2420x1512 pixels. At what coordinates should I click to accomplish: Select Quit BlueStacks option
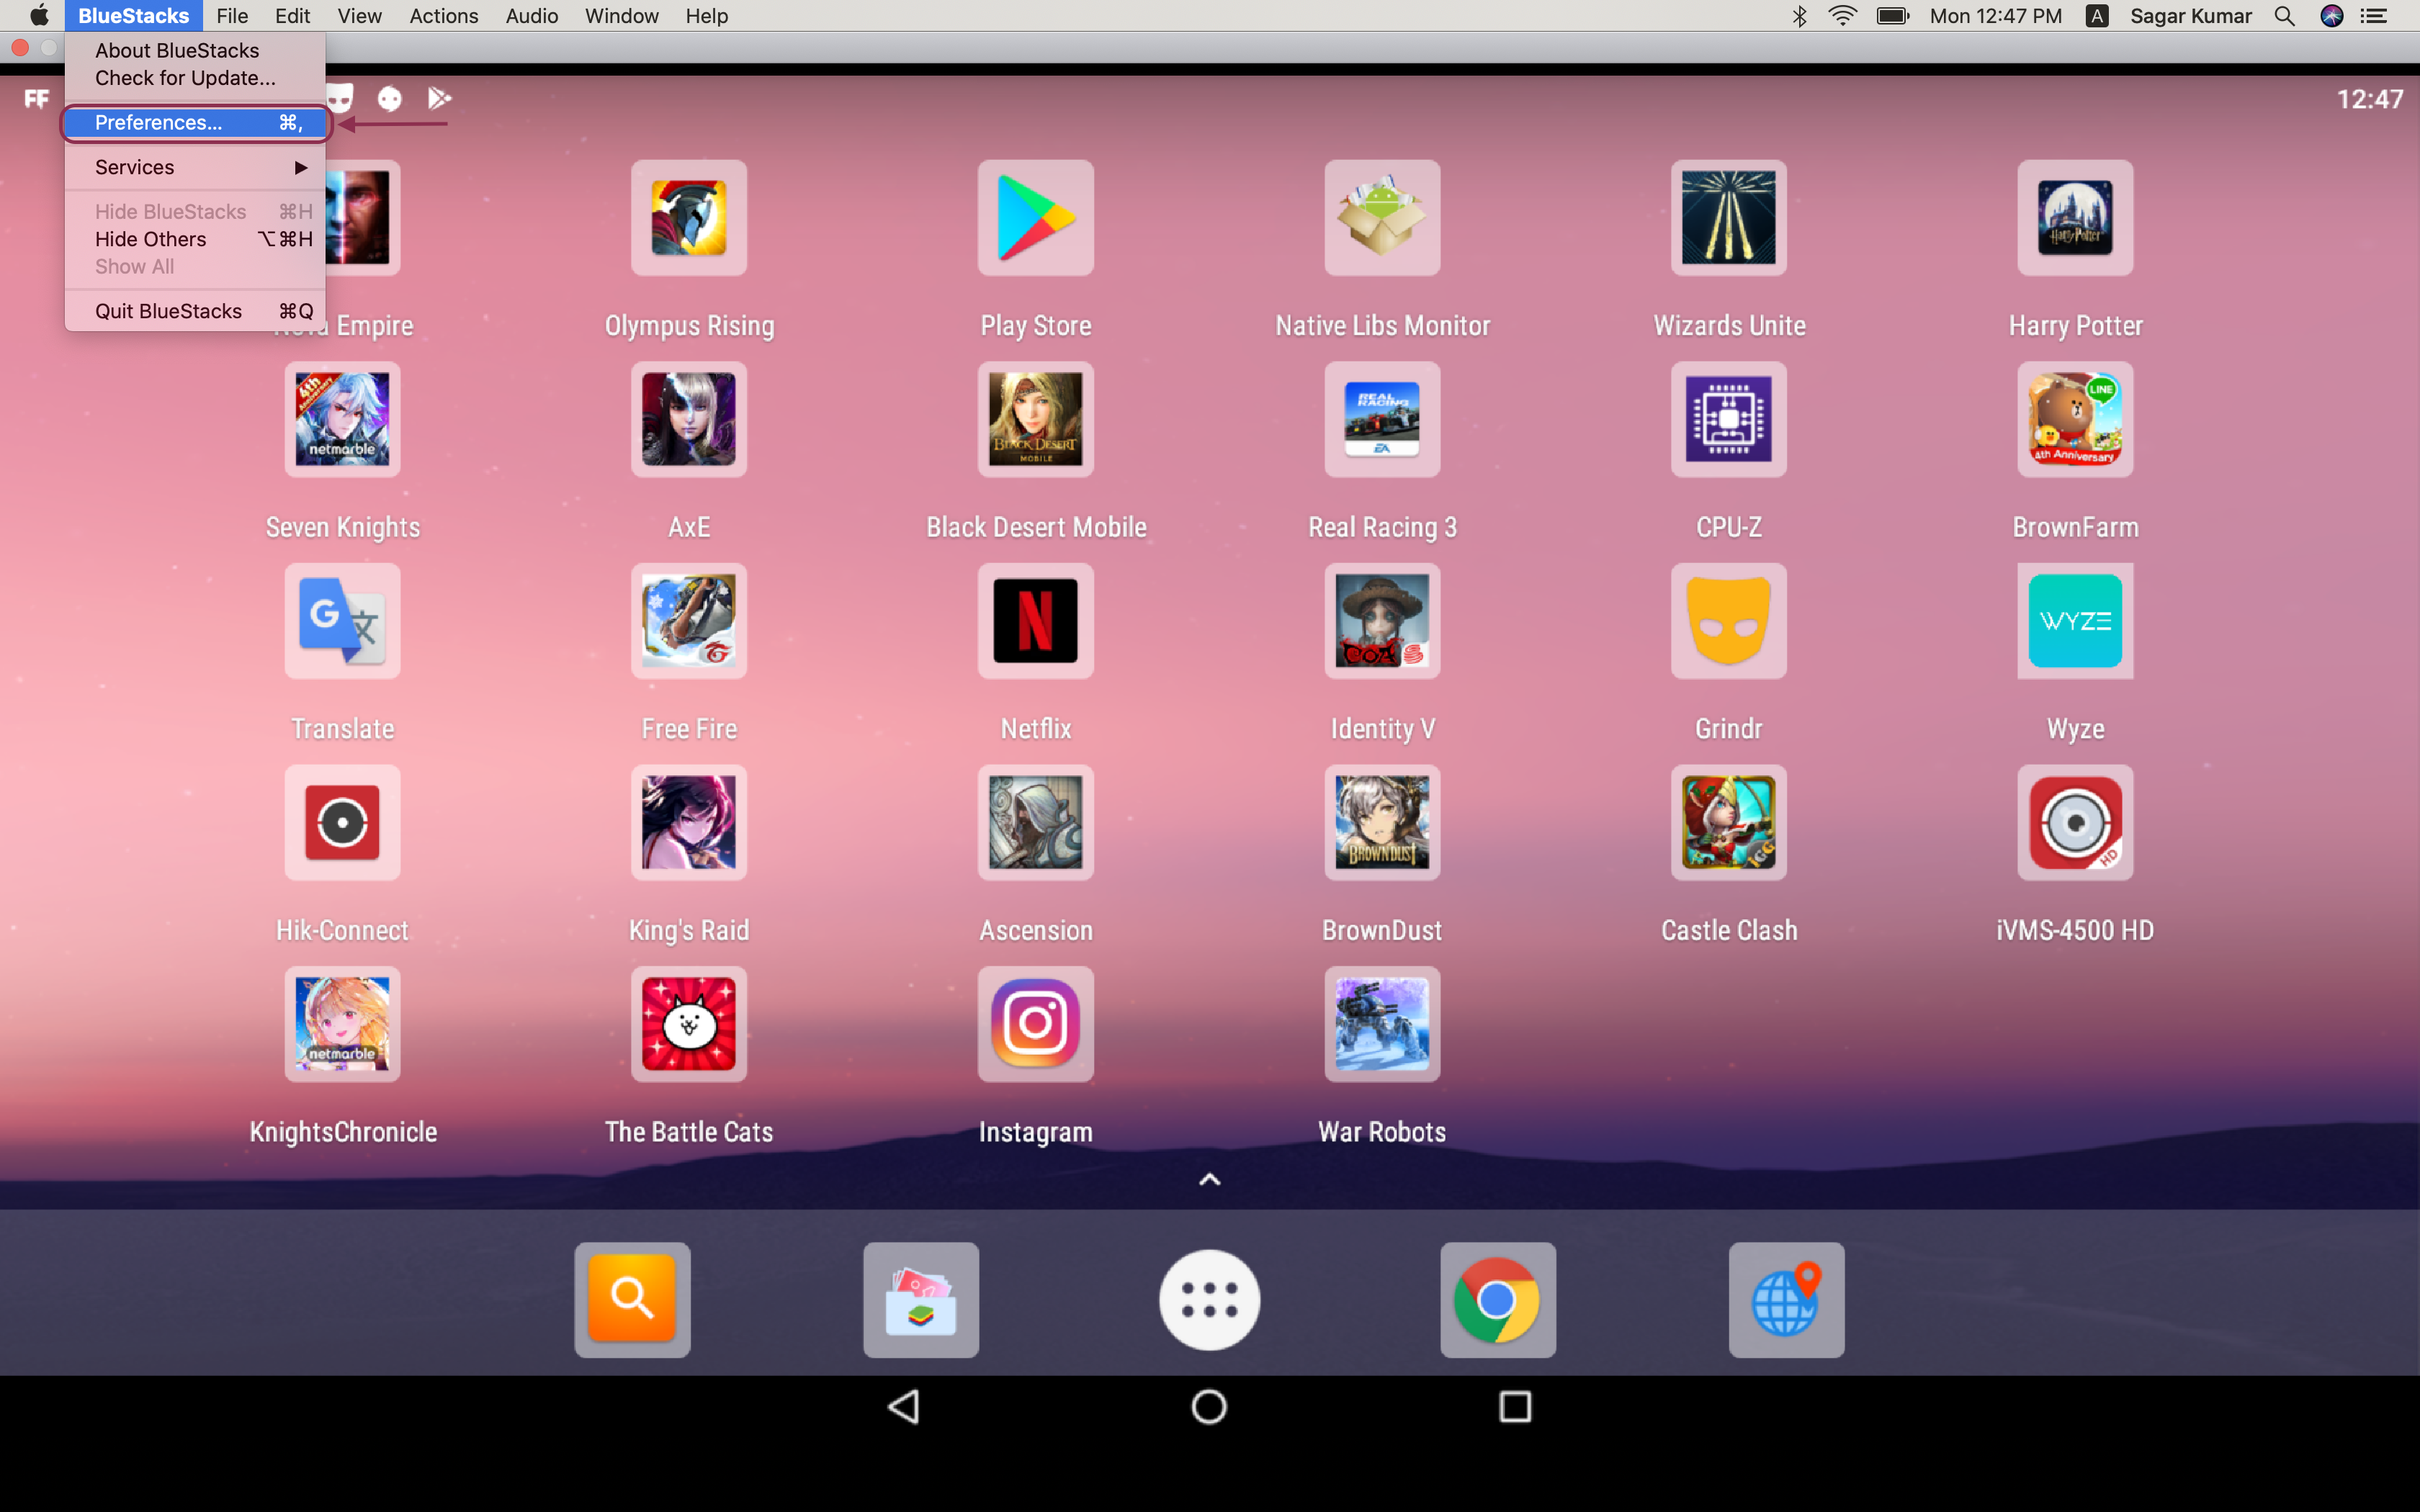pos(169,310)
